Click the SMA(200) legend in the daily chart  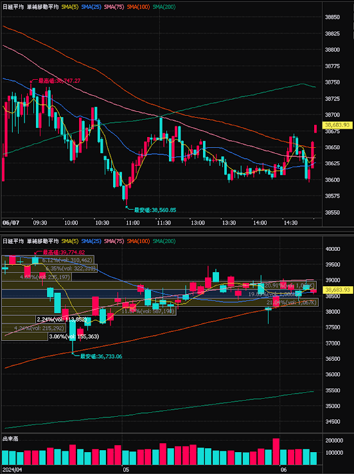164,241
